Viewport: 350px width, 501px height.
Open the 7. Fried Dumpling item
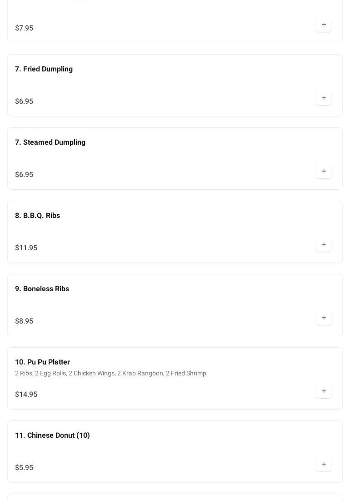click(x=44, y=69)
